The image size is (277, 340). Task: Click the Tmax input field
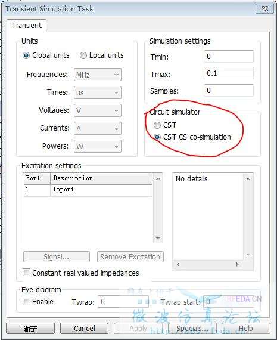(229, 73)
